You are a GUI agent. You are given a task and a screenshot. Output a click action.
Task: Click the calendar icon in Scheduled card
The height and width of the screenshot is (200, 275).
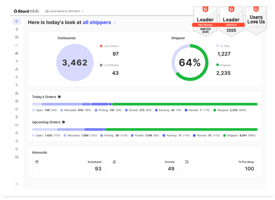click(x=37, y=162)
